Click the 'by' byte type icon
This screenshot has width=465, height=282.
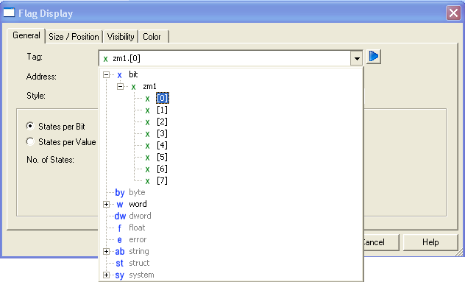pos(120,193)
